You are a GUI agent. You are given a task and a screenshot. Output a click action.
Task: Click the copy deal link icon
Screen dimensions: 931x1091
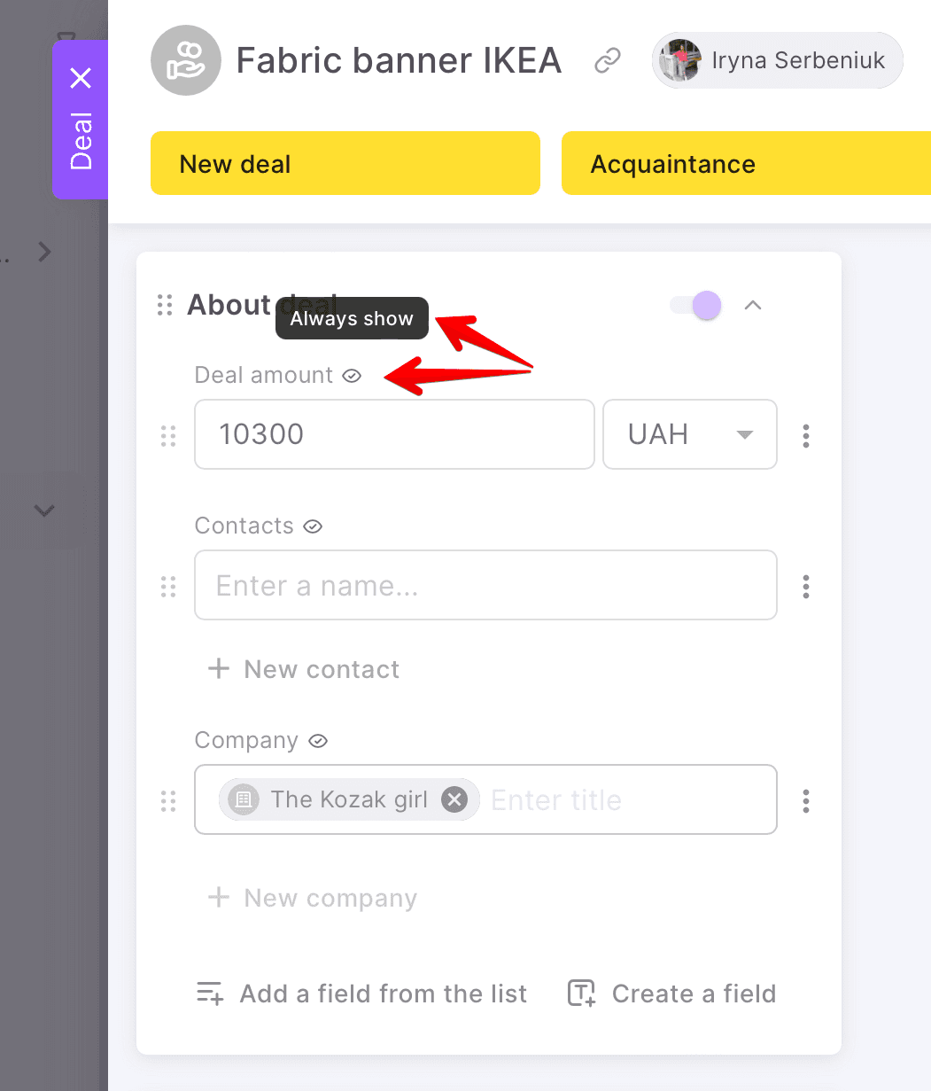pos(607,61)
